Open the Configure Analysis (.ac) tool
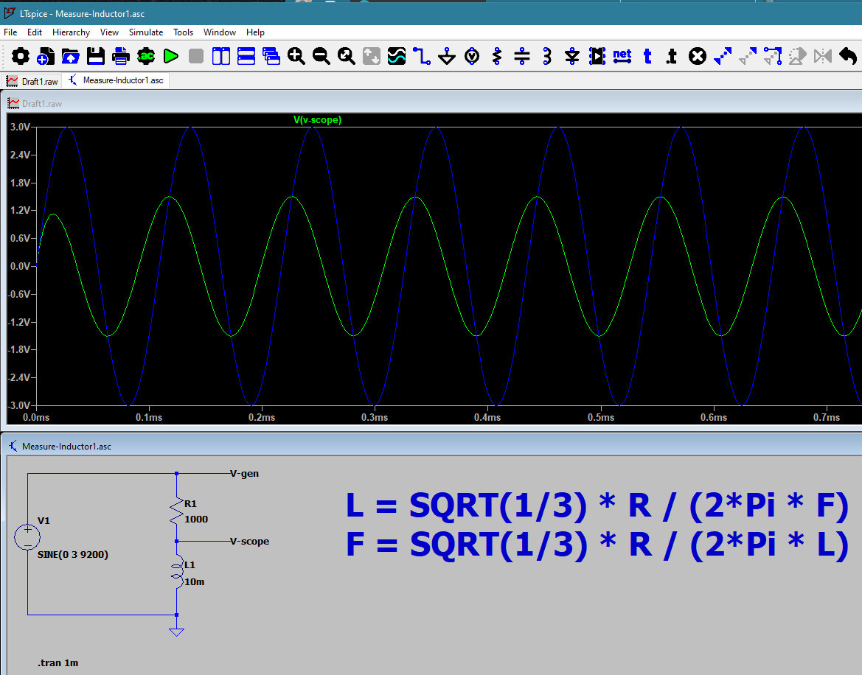 pyautogui.click(x=146, y=56)
